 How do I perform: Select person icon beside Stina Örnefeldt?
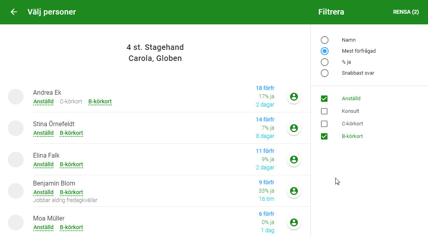pos(294,128)
